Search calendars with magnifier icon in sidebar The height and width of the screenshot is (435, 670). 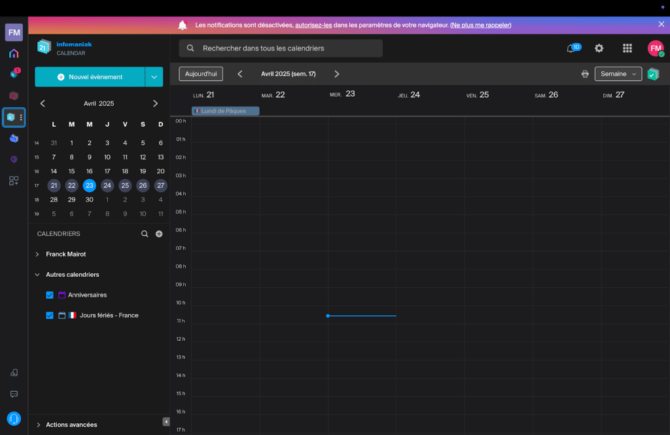point(145,234)
